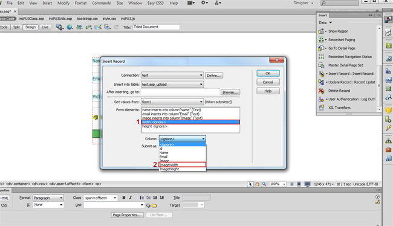
Task: Choose ImageHeight in the Column list
Action: pos(183,169)
